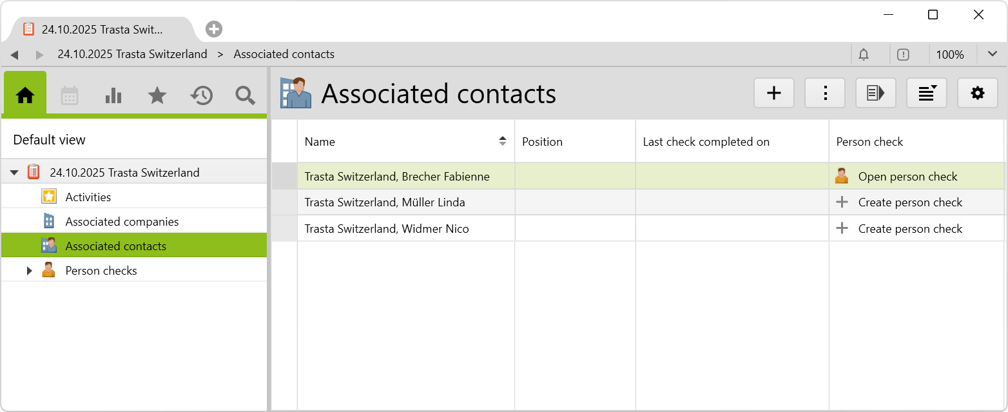Viewport: 1008px width, 412px height.
Task: Open the calendar view icon
Action: (x=70, y=95)
